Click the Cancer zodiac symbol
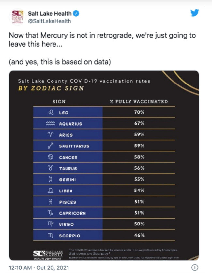Viewport: 212px width, 275px height. [x=50, y=157]
